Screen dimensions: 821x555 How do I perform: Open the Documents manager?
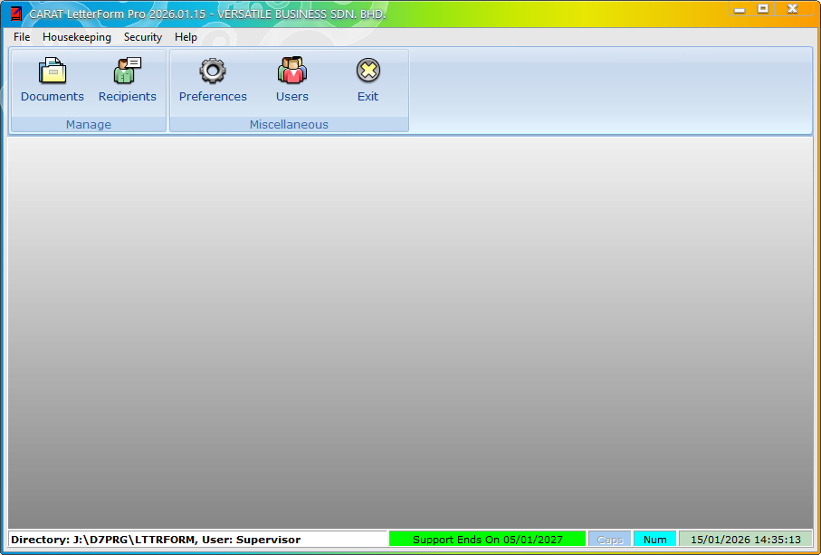click(53, 80)
